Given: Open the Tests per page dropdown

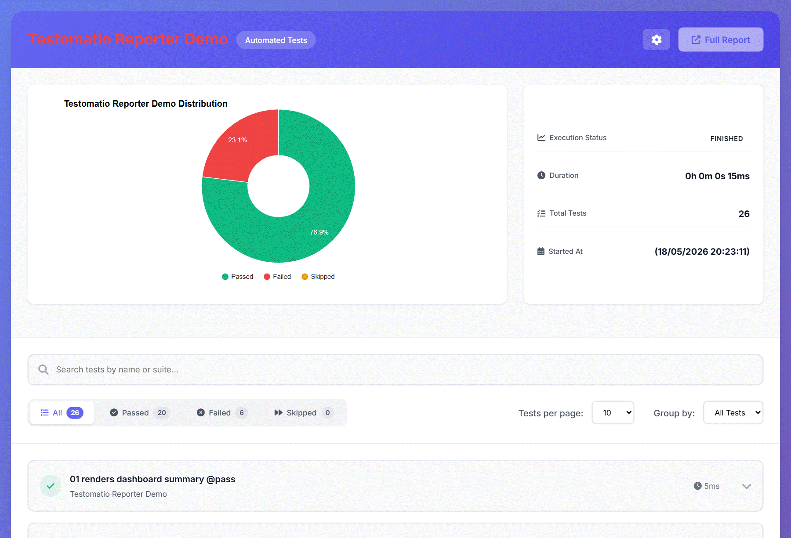Looking at the screenshot, I should (x=613, y=412).
